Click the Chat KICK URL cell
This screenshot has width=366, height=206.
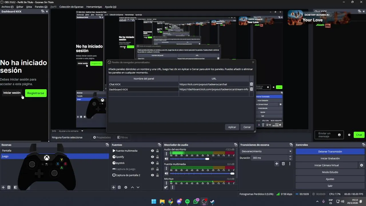click(214, 84)
